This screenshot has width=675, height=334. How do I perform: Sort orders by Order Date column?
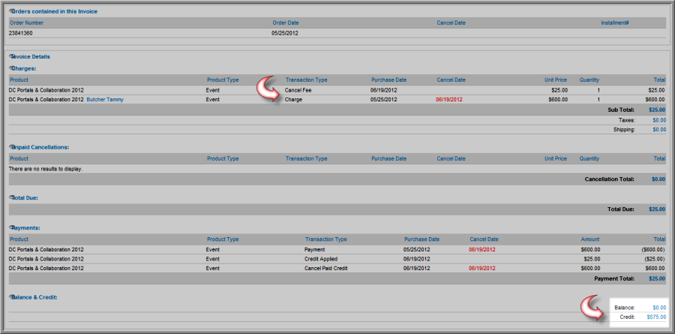pyautogui.click(x=286, y=23)
